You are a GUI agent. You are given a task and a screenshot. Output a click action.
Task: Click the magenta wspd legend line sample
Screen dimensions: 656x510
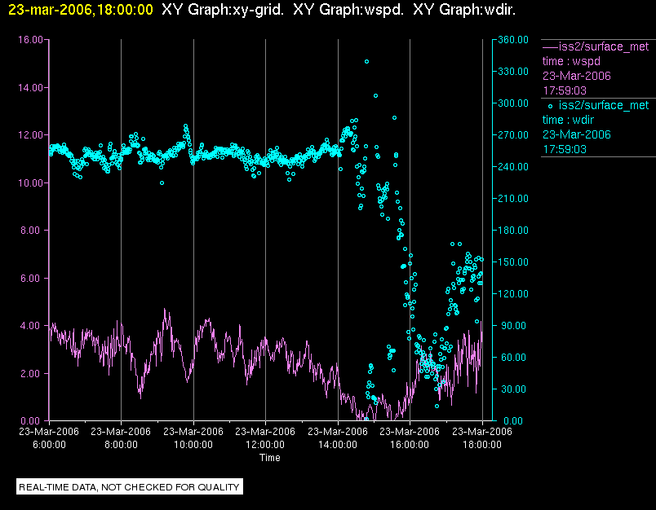[550, 47]
